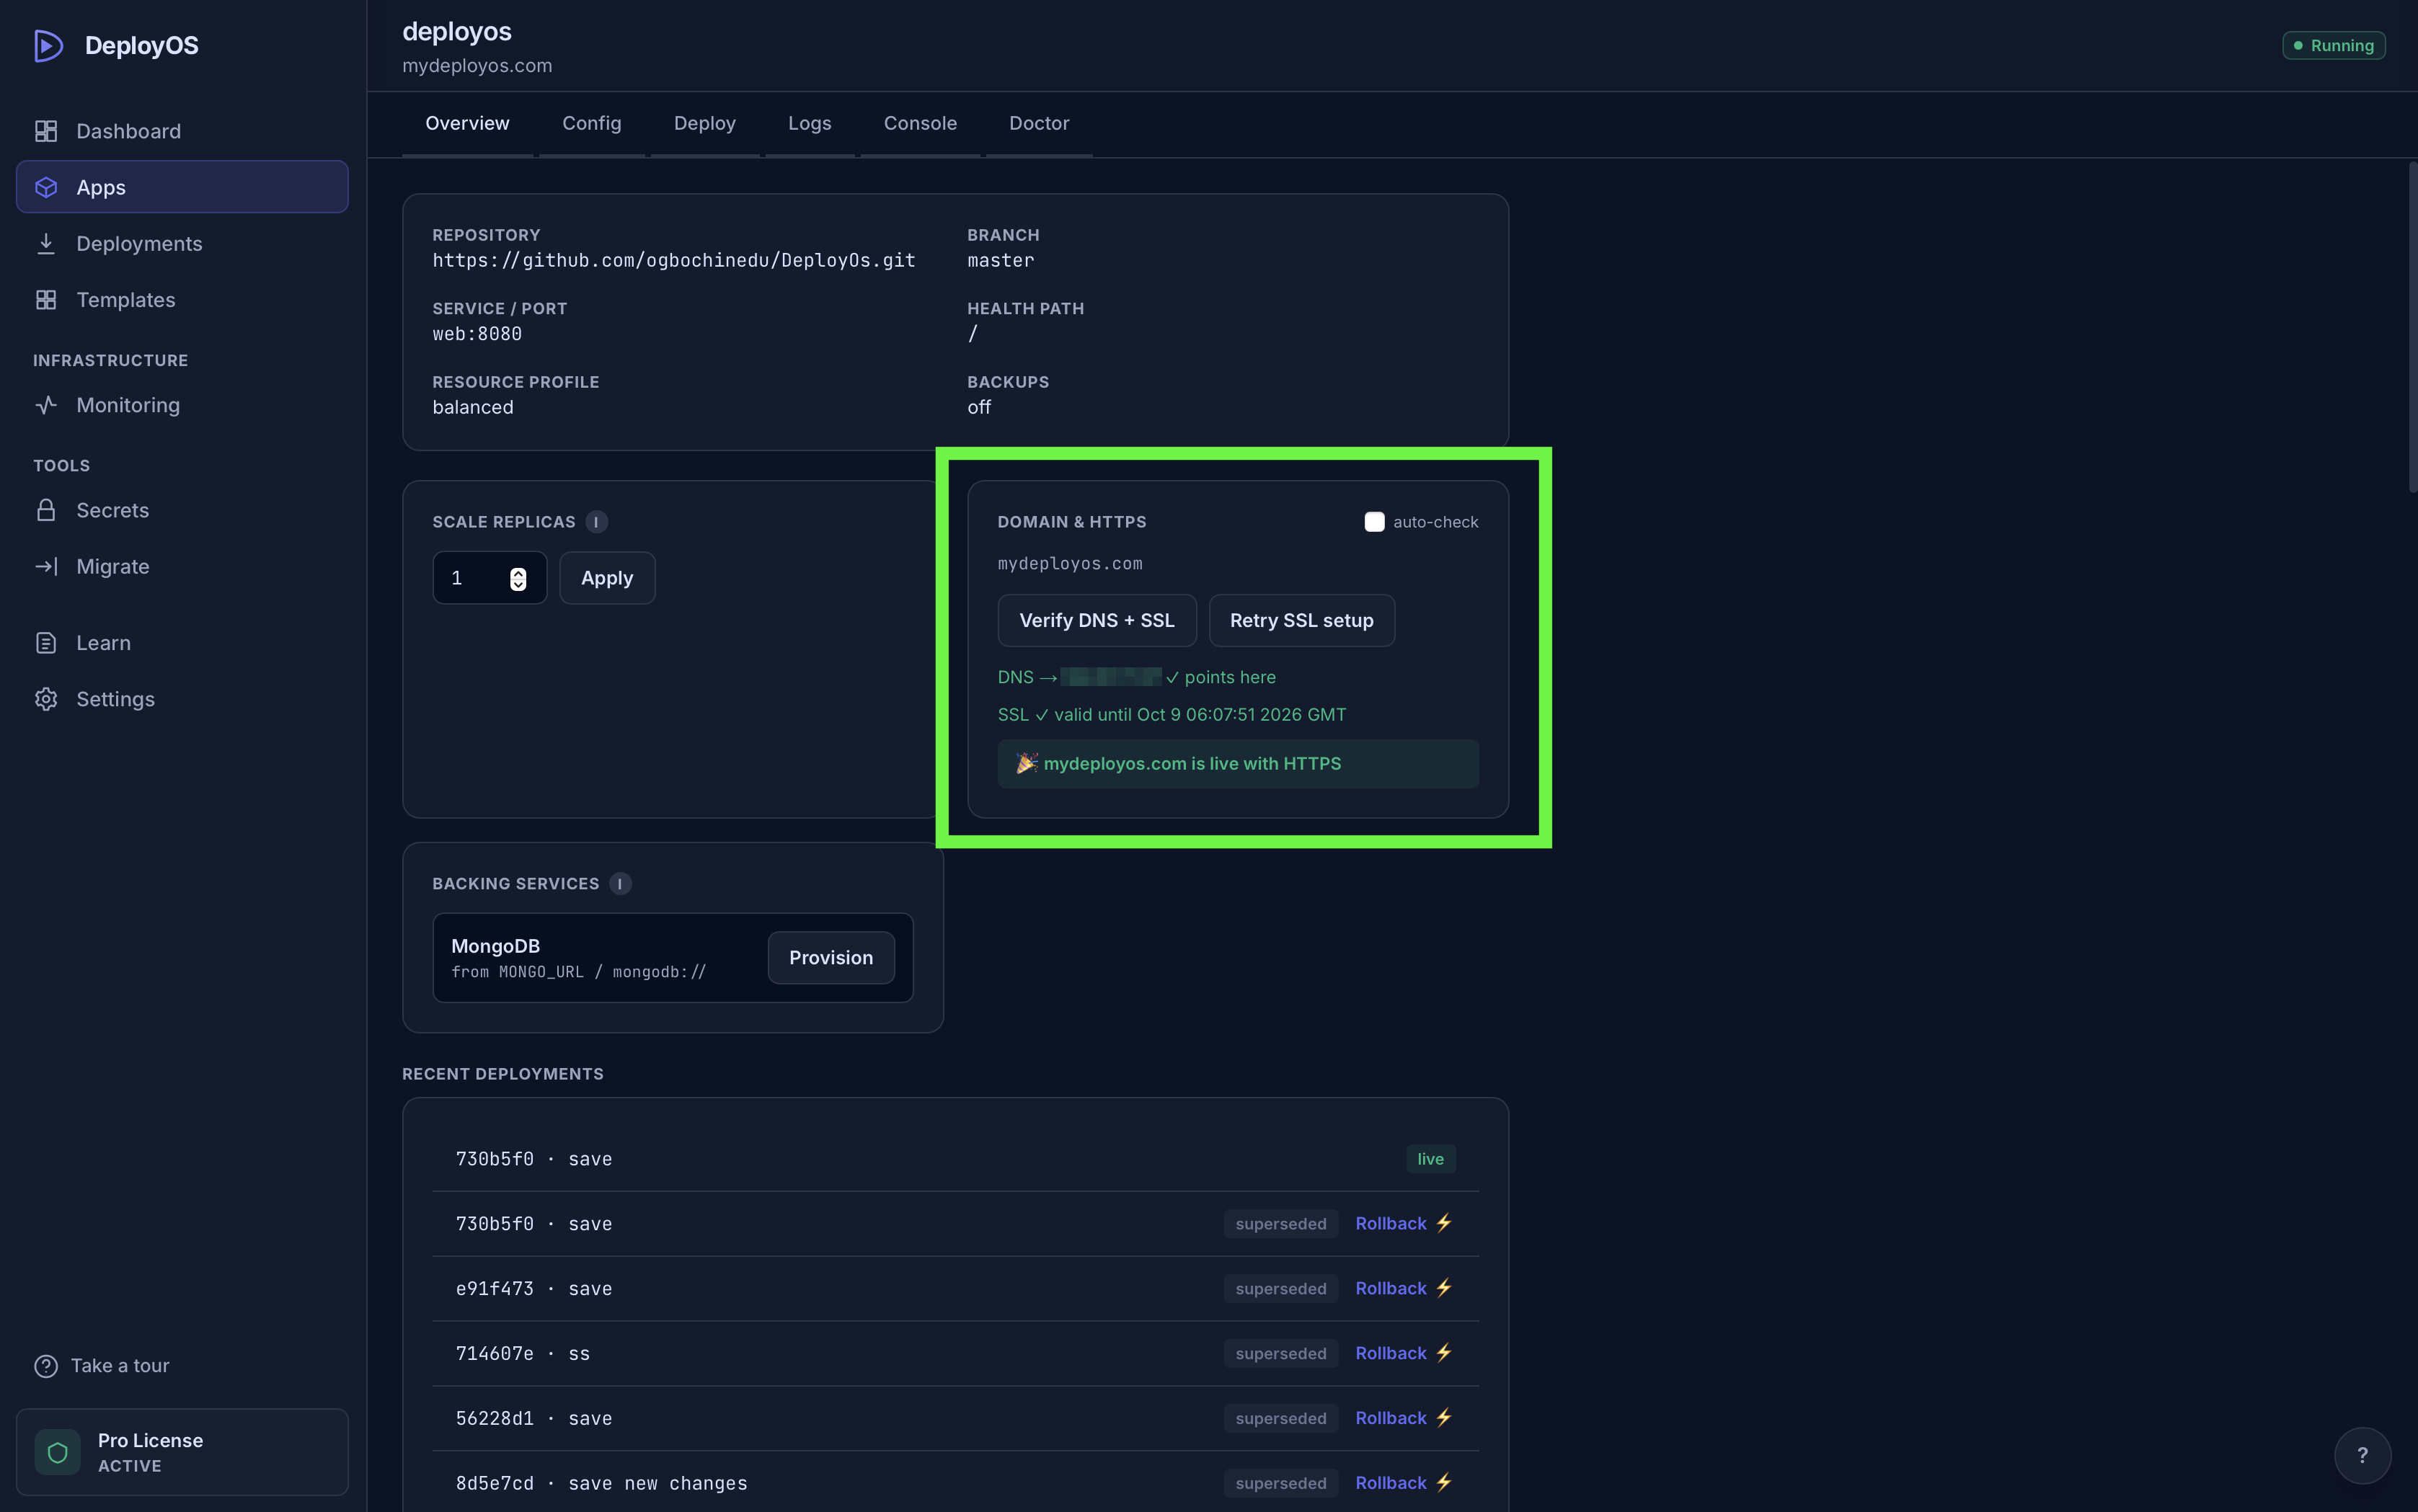The height and width of the screenshot is (1512, 2418).
Task: Open Migrate in sidebar
Action: tap(182, 566)
